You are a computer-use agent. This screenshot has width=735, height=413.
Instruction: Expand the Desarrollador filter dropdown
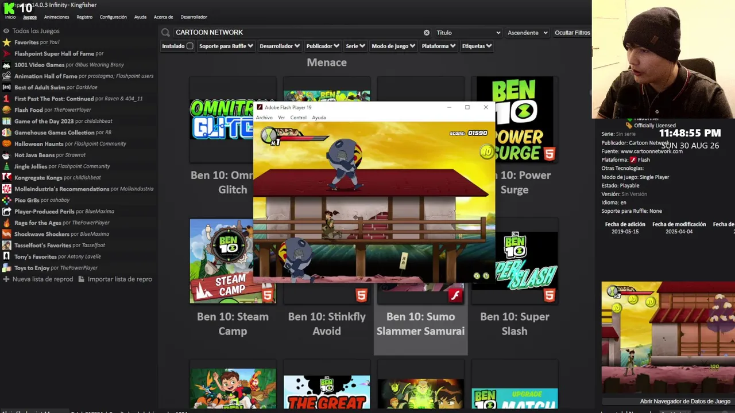[x=280, y=46]
